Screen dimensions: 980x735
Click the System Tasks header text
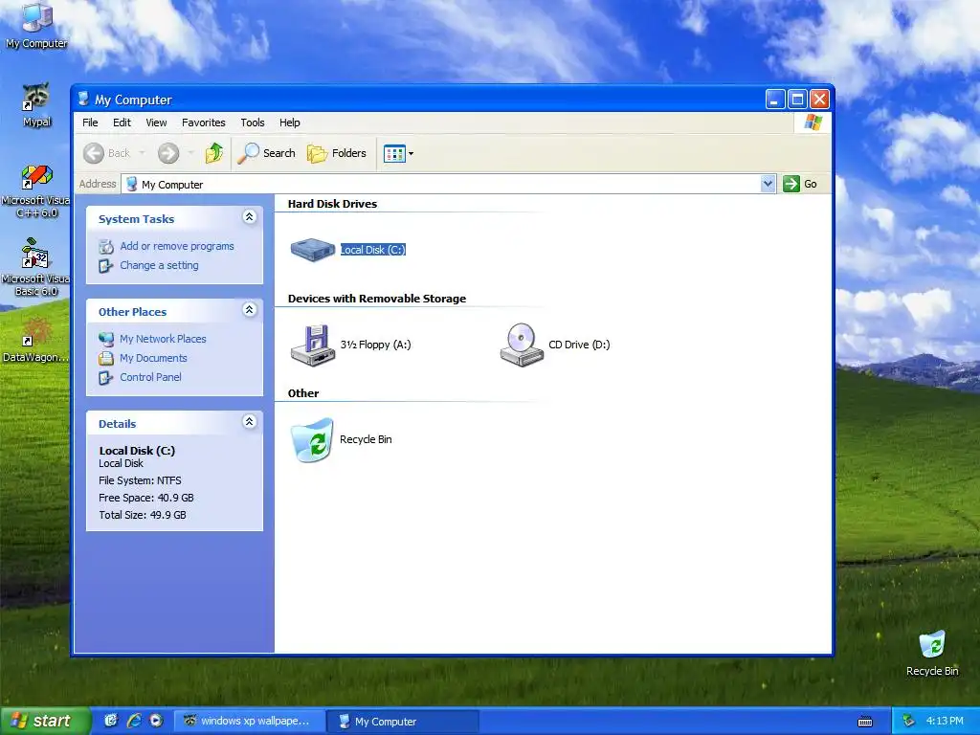[x=136, y=219]
